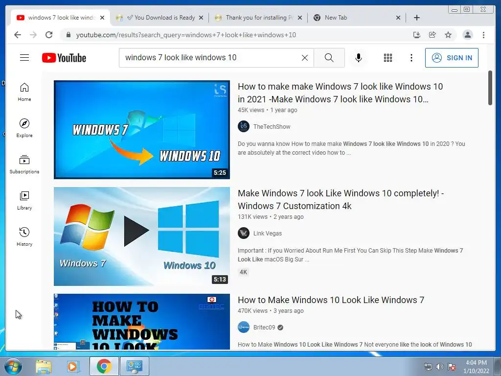Open the Chrome profile avatar

click(467, 35)
